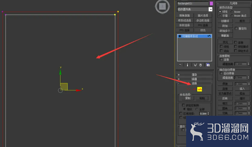Click the 切角 value spinner arrows

(249, 113)
